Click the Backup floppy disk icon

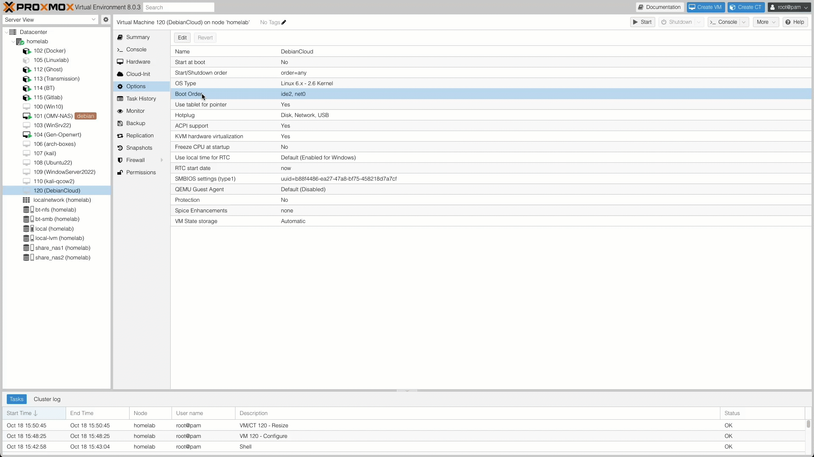coord(120,123)
